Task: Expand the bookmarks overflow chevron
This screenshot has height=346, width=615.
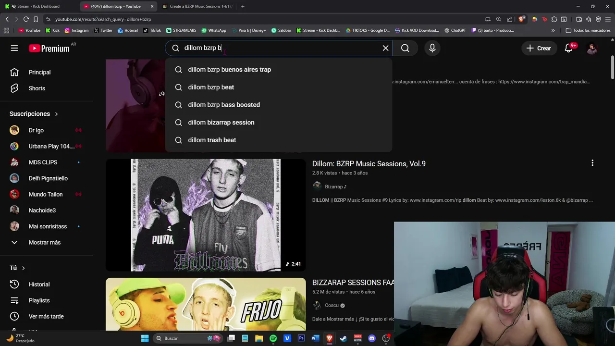Action: (x=553, y=30)
